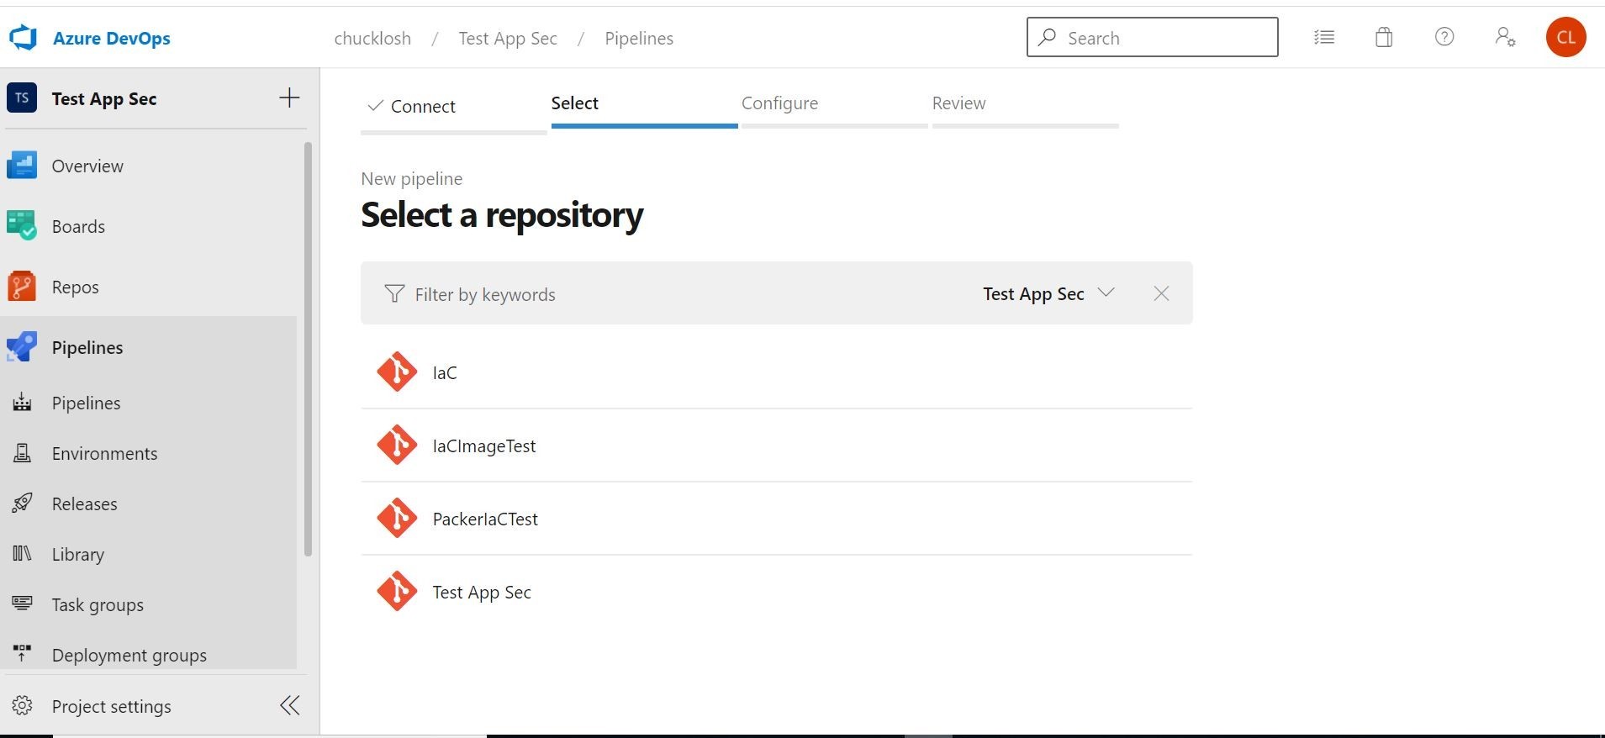Open Repos from the sidebar
This screenshot has height=738, width=1605.
pyautogui.click(x=75, y=287)
